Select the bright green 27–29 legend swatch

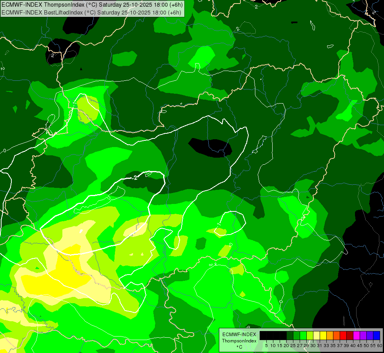(303, 335)
